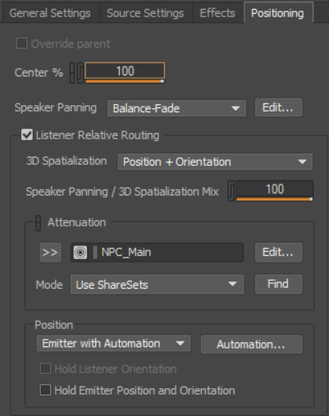Click the color bar next to the NPC_Main name
Viewport: 329px width, 416px height.
95,253
